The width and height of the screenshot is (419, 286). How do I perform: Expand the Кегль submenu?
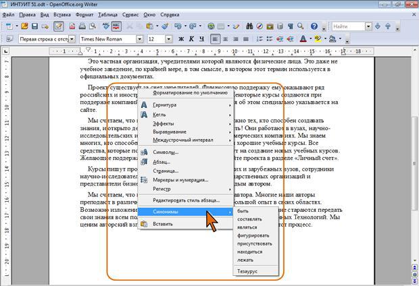185,115
